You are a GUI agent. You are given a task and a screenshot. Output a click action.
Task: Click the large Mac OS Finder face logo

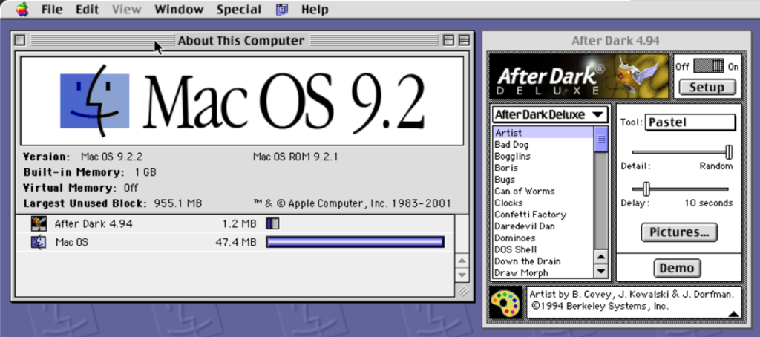click(x=95, y=99)
